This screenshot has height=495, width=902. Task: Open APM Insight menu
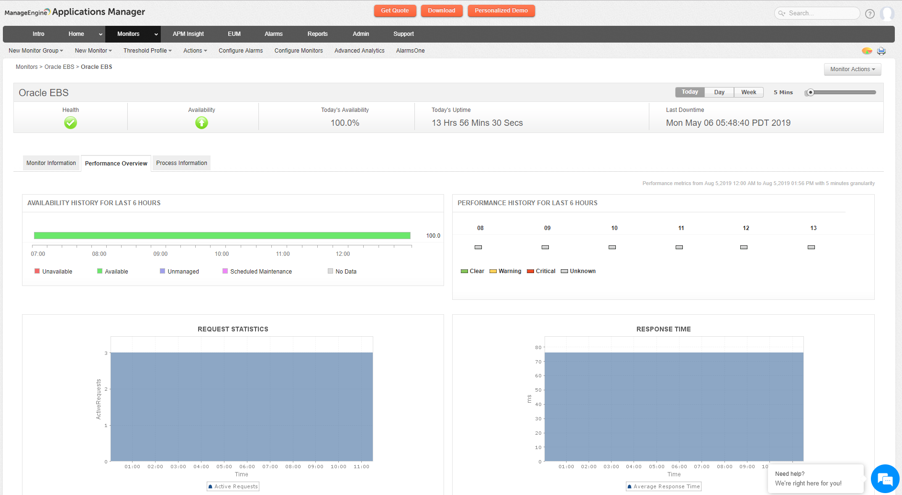click(188, 34)
